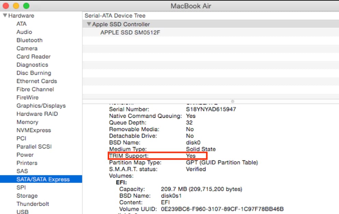The width and height of the screenshot is (339, 214).
Task: Select Thunderbolt in the sidebar
Action: coord(33,204)
